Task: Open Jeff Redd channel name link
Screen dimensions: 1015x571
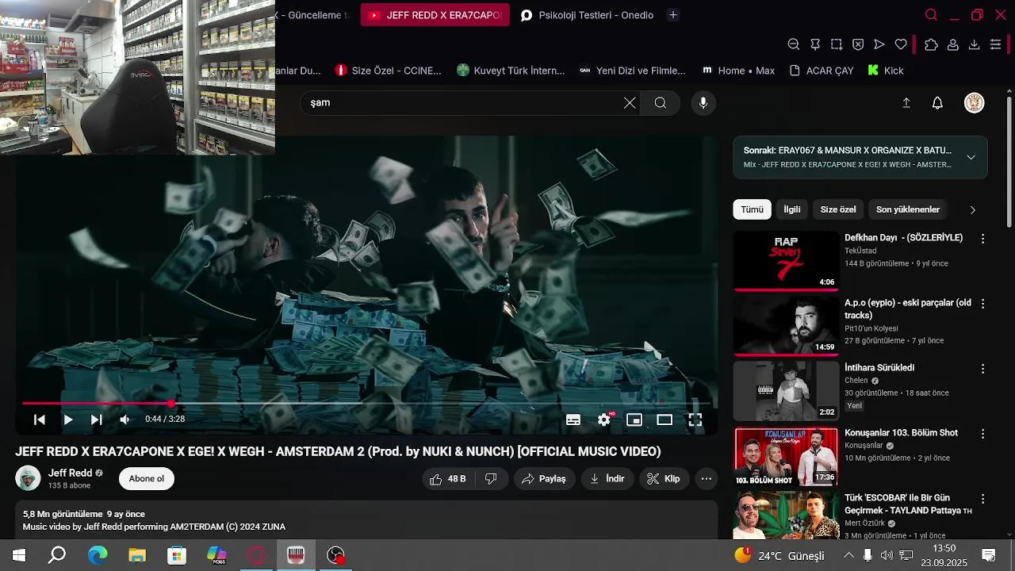Action: point(70,473)
